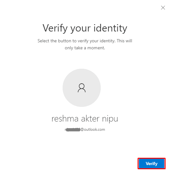
Task: Click the word 'your' in the heading
Action: (81, 29)
